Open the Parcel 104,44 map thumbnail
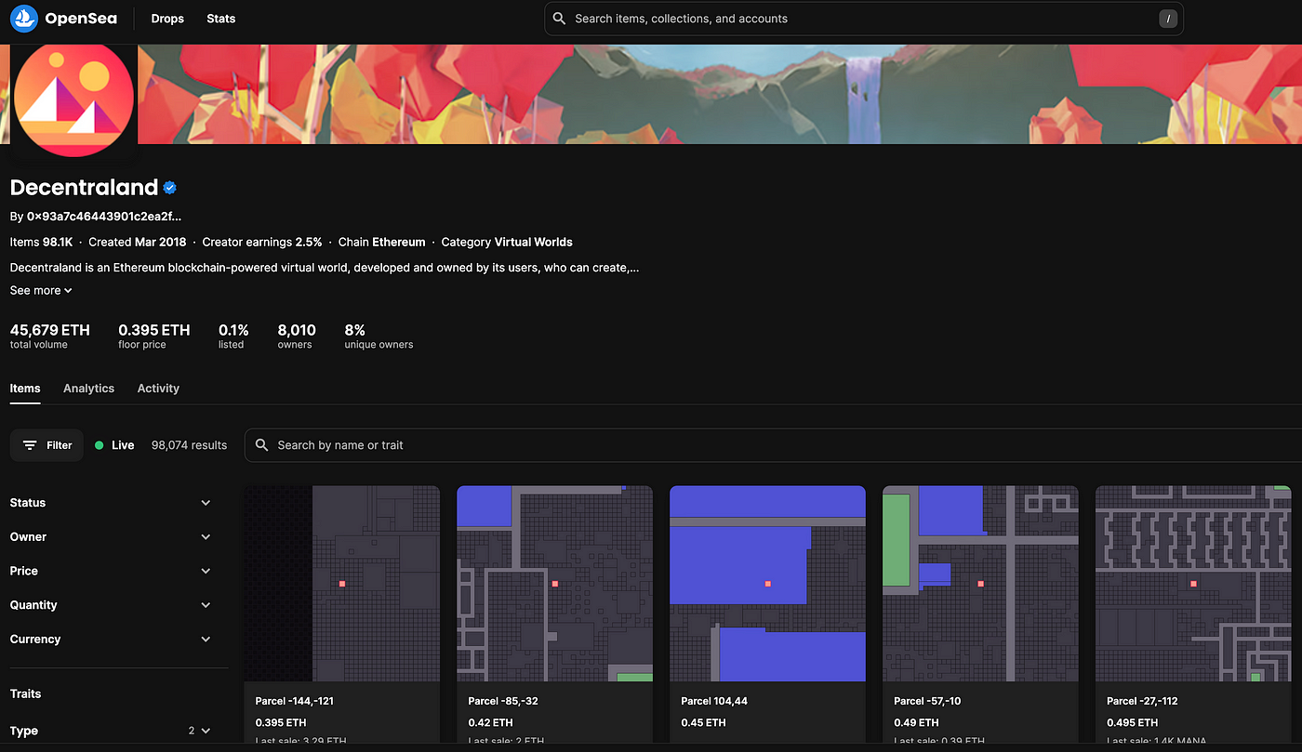Screen dimensions: 1302x752 (x=768, y=584)
